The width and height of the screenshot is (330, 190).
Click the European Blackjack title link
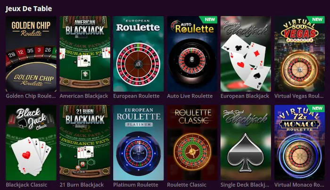coord(245,96)
